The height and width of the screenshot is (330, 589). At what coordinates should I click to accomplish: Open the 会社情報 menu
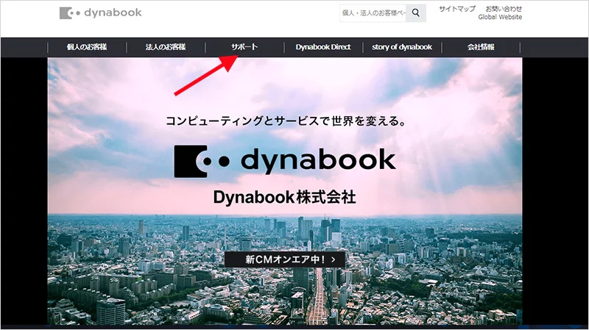[x=481, y=47]
